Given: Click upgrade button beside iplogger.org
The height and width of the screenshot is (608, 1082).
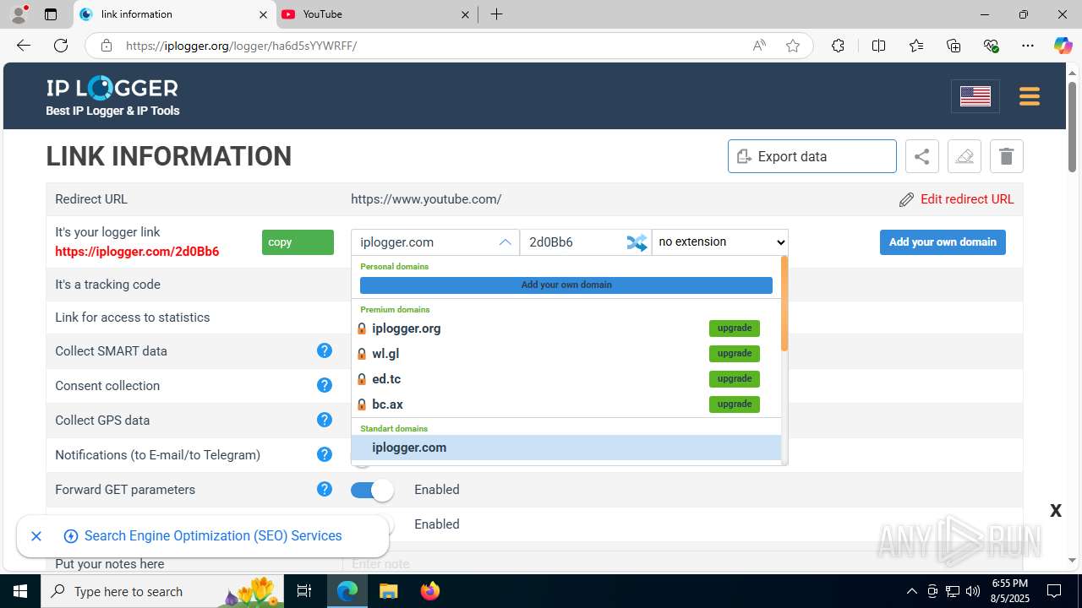Looking at the screenshot, I should 735,328.
